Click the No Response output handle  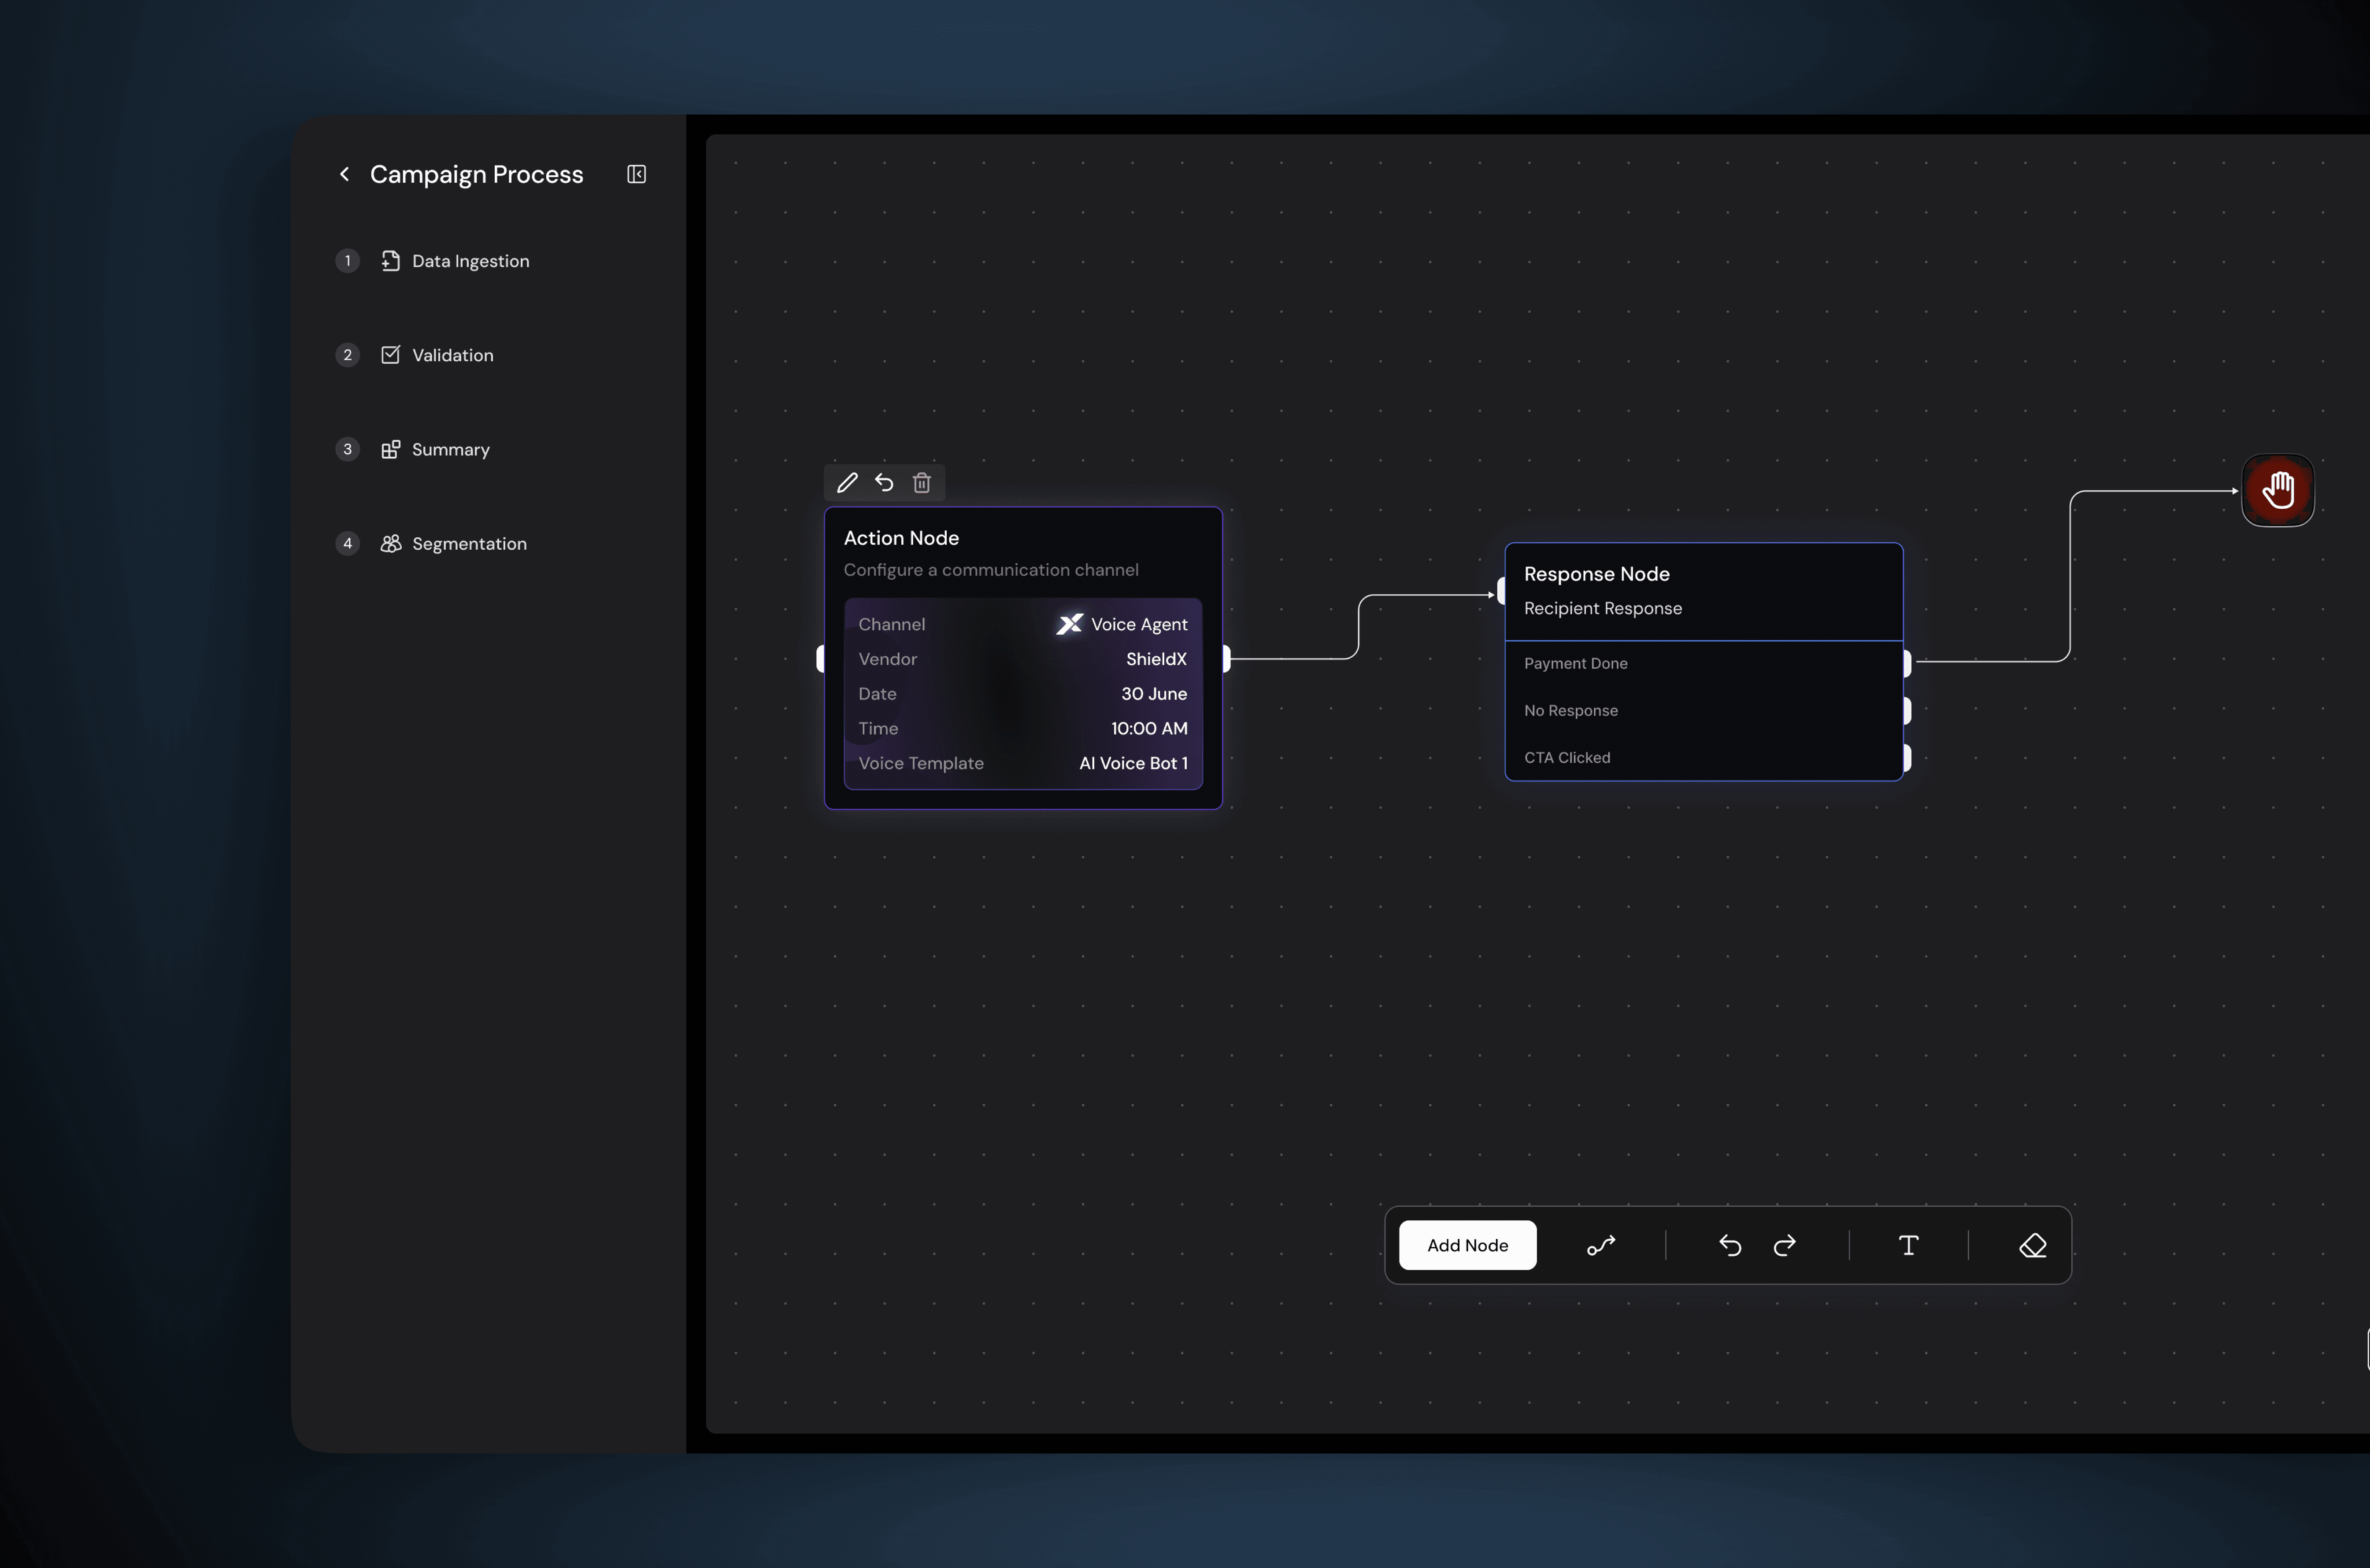(x=1907, y=710)
